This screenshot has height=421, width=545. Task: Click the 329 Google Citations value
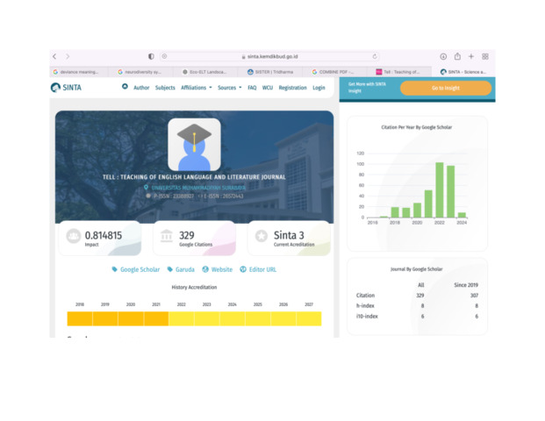187,236
